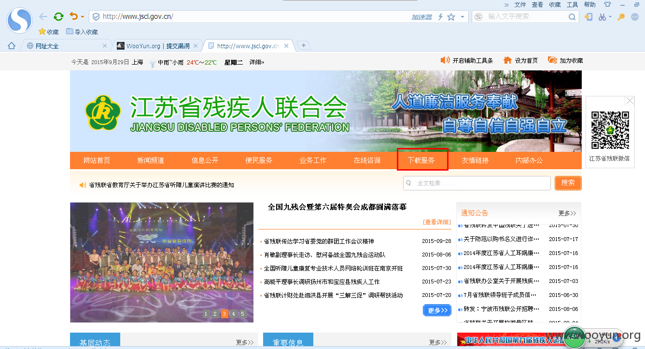
Task: Click the orange undo-close-tab arrow icon
Action: [x=73, y=16]
